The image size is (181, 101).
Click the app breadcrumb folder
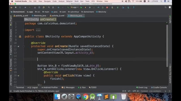[x=30, y=12]
